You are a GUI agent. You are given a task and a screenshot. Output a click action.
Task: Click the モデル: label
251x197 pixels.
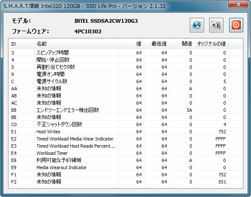pyautogui.click(x=21, y=21)
